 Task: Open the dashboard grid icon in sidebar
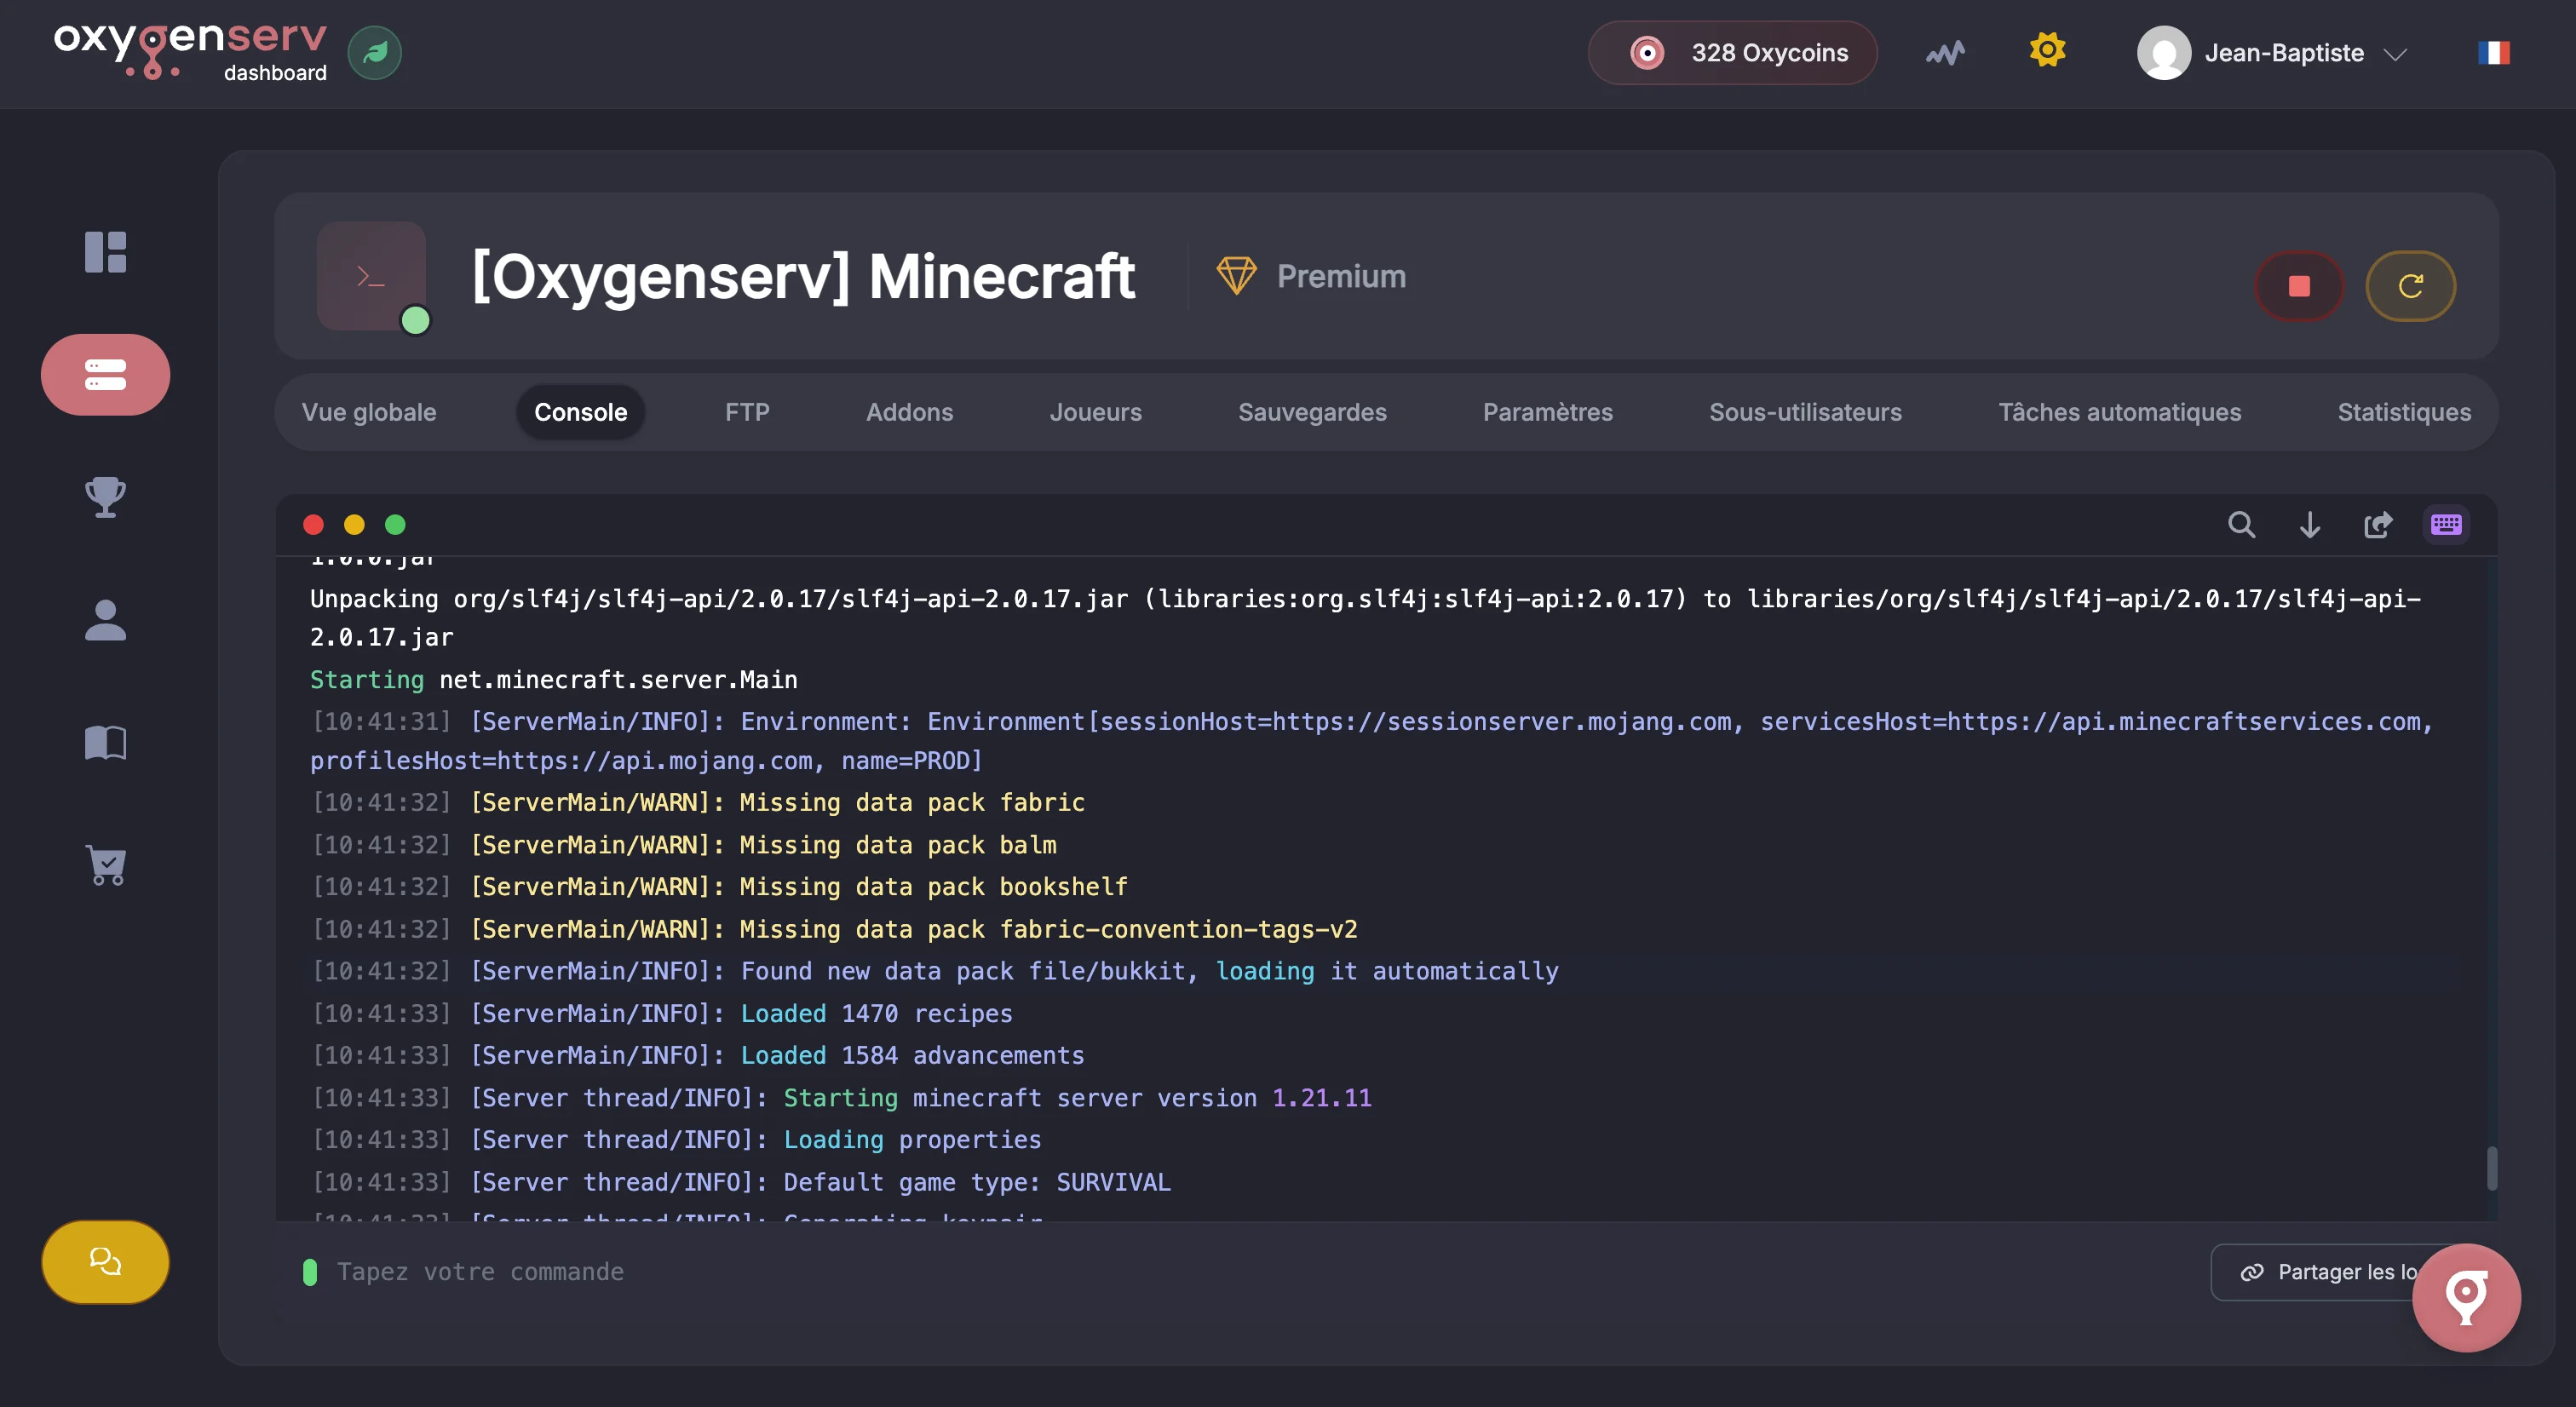pyautogui.click(x=105, y=251)
